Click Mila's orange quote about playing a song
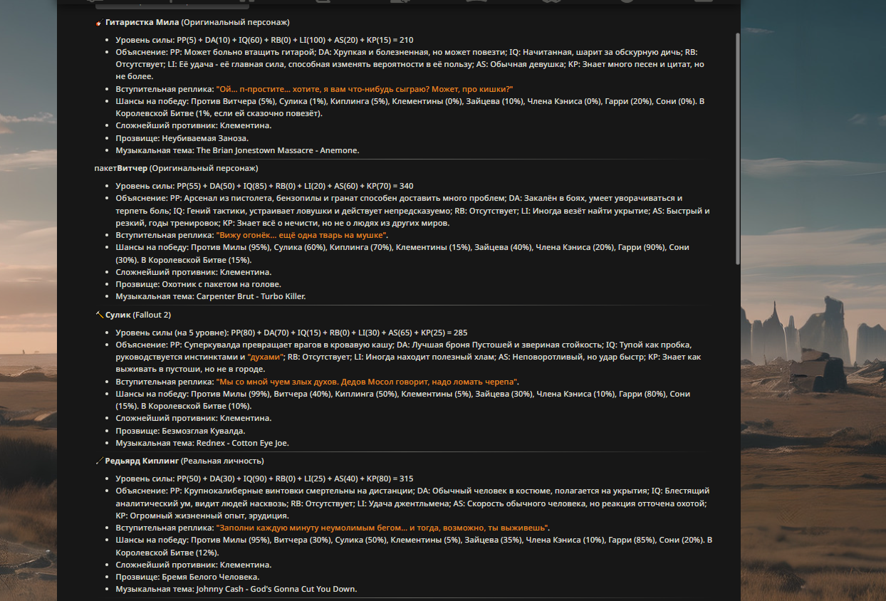 pos(365,89)
